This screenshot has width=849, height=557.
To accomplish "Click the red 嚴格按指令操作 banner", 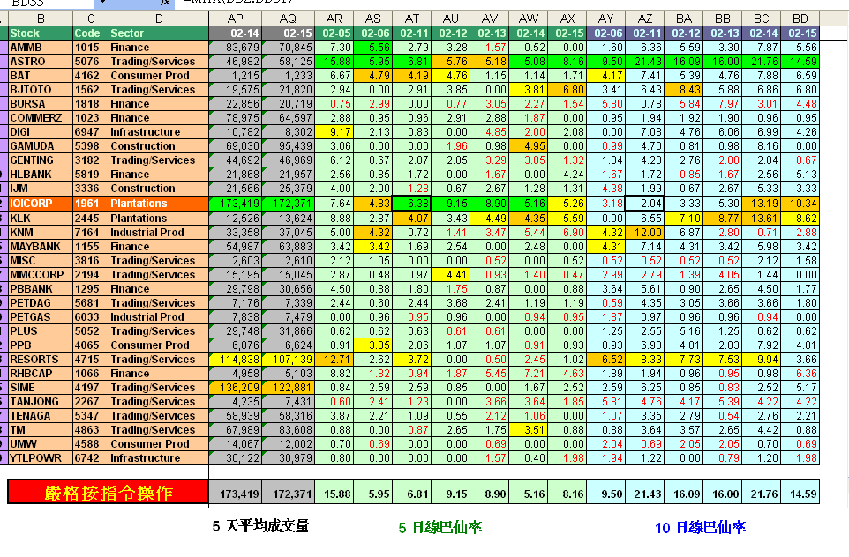I will click(109, 493).
